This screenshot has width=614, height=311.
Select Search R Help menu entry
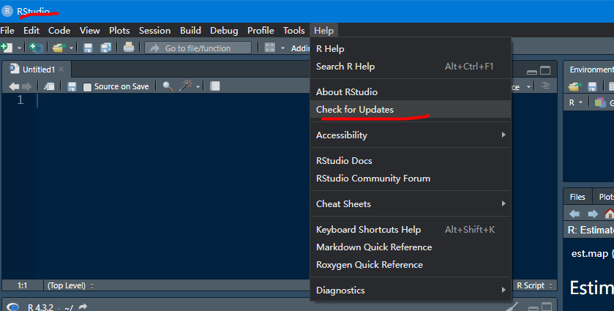[x=411, y=67]
